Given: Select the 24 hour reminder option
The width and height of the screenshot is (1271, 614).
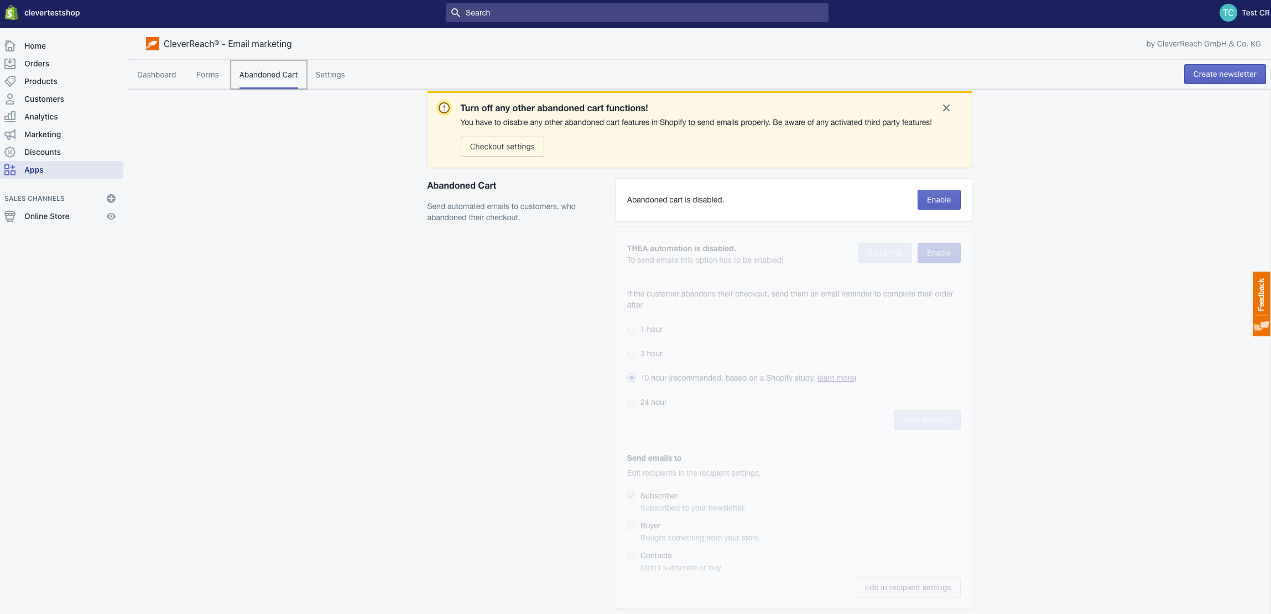Looking at the screenshot, I should (x=632, y=402).
